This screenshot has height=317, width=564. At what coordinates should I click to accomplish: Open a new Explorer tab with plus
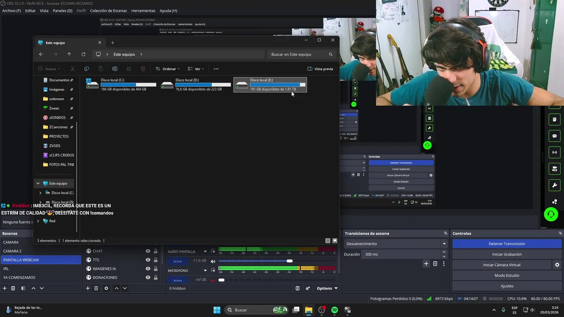coord(112,43)
